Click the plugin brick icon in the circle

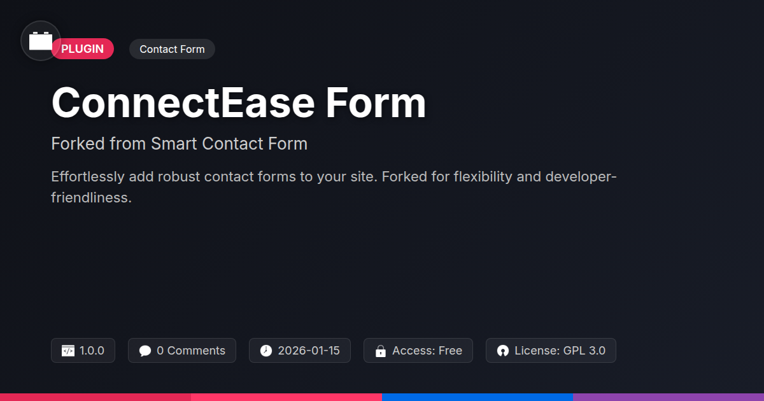pyautogui.click(x=41, y=41)
